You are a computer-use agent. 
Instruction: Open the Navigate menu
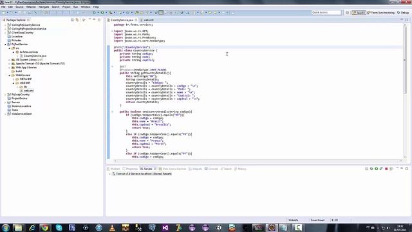click(x=44, y=7)
